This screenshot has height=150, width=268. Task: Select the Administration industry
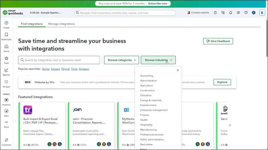148,81
